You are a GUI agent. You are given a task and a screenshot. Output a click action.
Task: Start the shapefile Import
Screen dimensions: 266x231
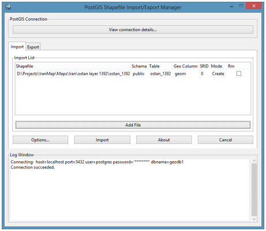[x=102, y=140]
